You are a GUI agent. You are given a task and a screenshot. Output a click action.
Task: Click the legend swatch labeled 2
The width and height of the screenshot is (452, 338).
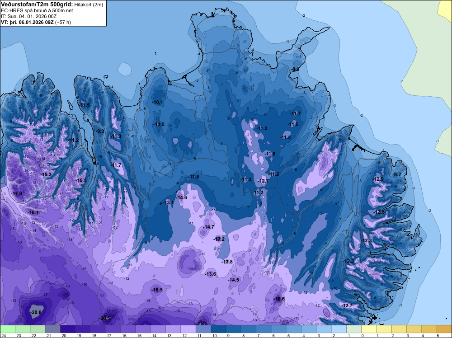pyautogui.click(x=399, y=329)
